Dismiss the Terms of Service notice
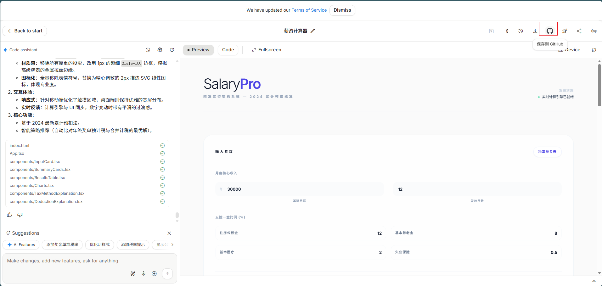The width and height of the screenshot is (602, 286). point(342,10)
